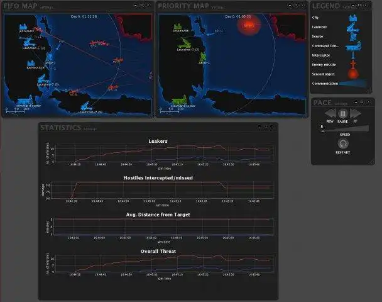Click the wedge-shaped speed slider track
382x302 pixels.
[346, 128]
